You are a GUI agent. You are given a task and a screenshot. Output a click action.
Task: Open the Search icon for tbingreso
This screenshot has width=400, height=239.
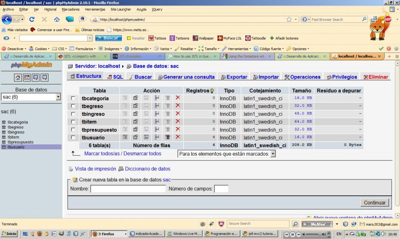(x=145, y=114)
